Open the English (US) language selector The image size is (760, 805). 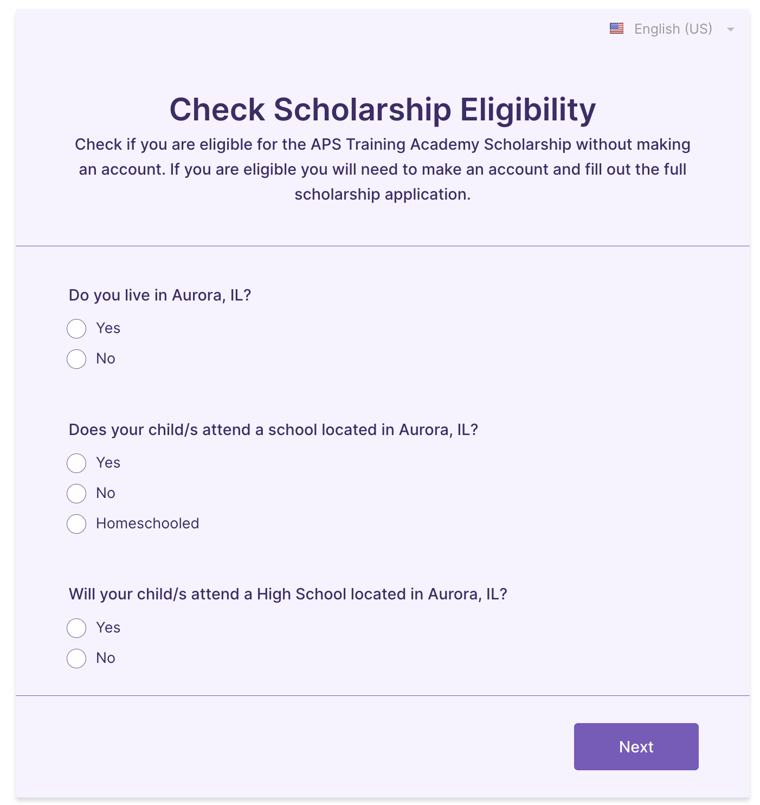click(673, 29)
